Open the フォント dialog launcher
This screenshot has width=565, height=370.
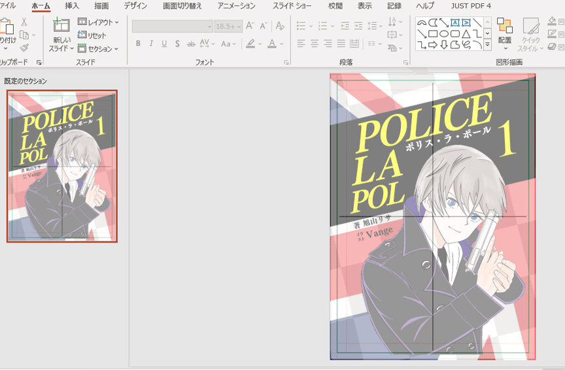286,63
